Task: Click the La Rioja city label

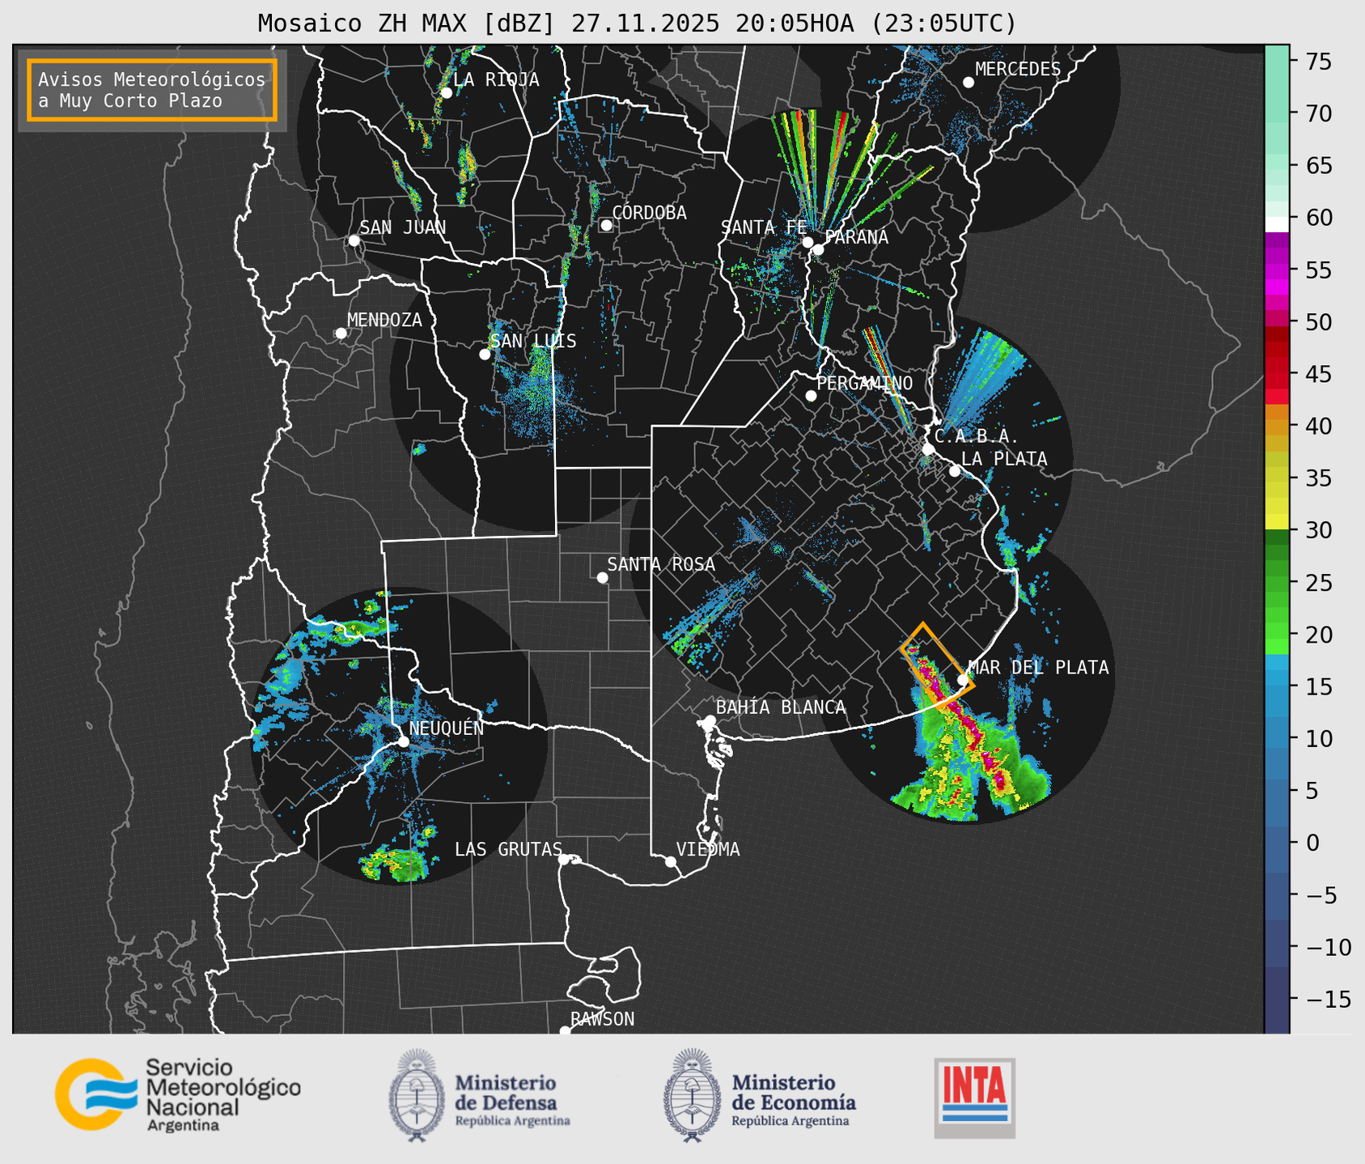Action: coord(496,79)
